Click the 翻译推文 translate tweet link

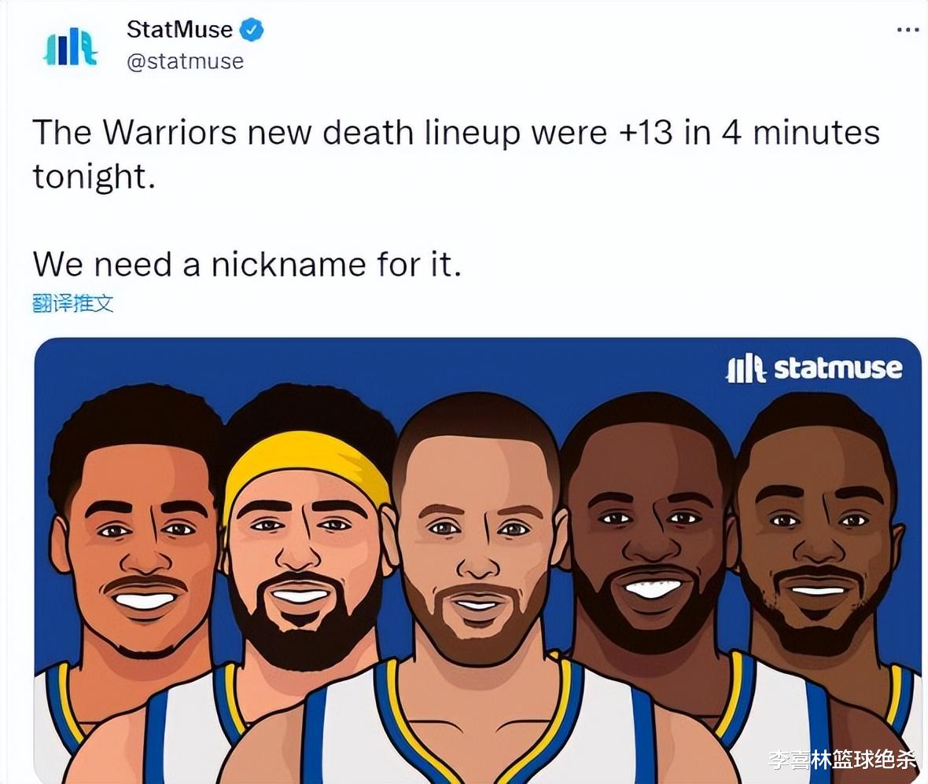[72, 303]
